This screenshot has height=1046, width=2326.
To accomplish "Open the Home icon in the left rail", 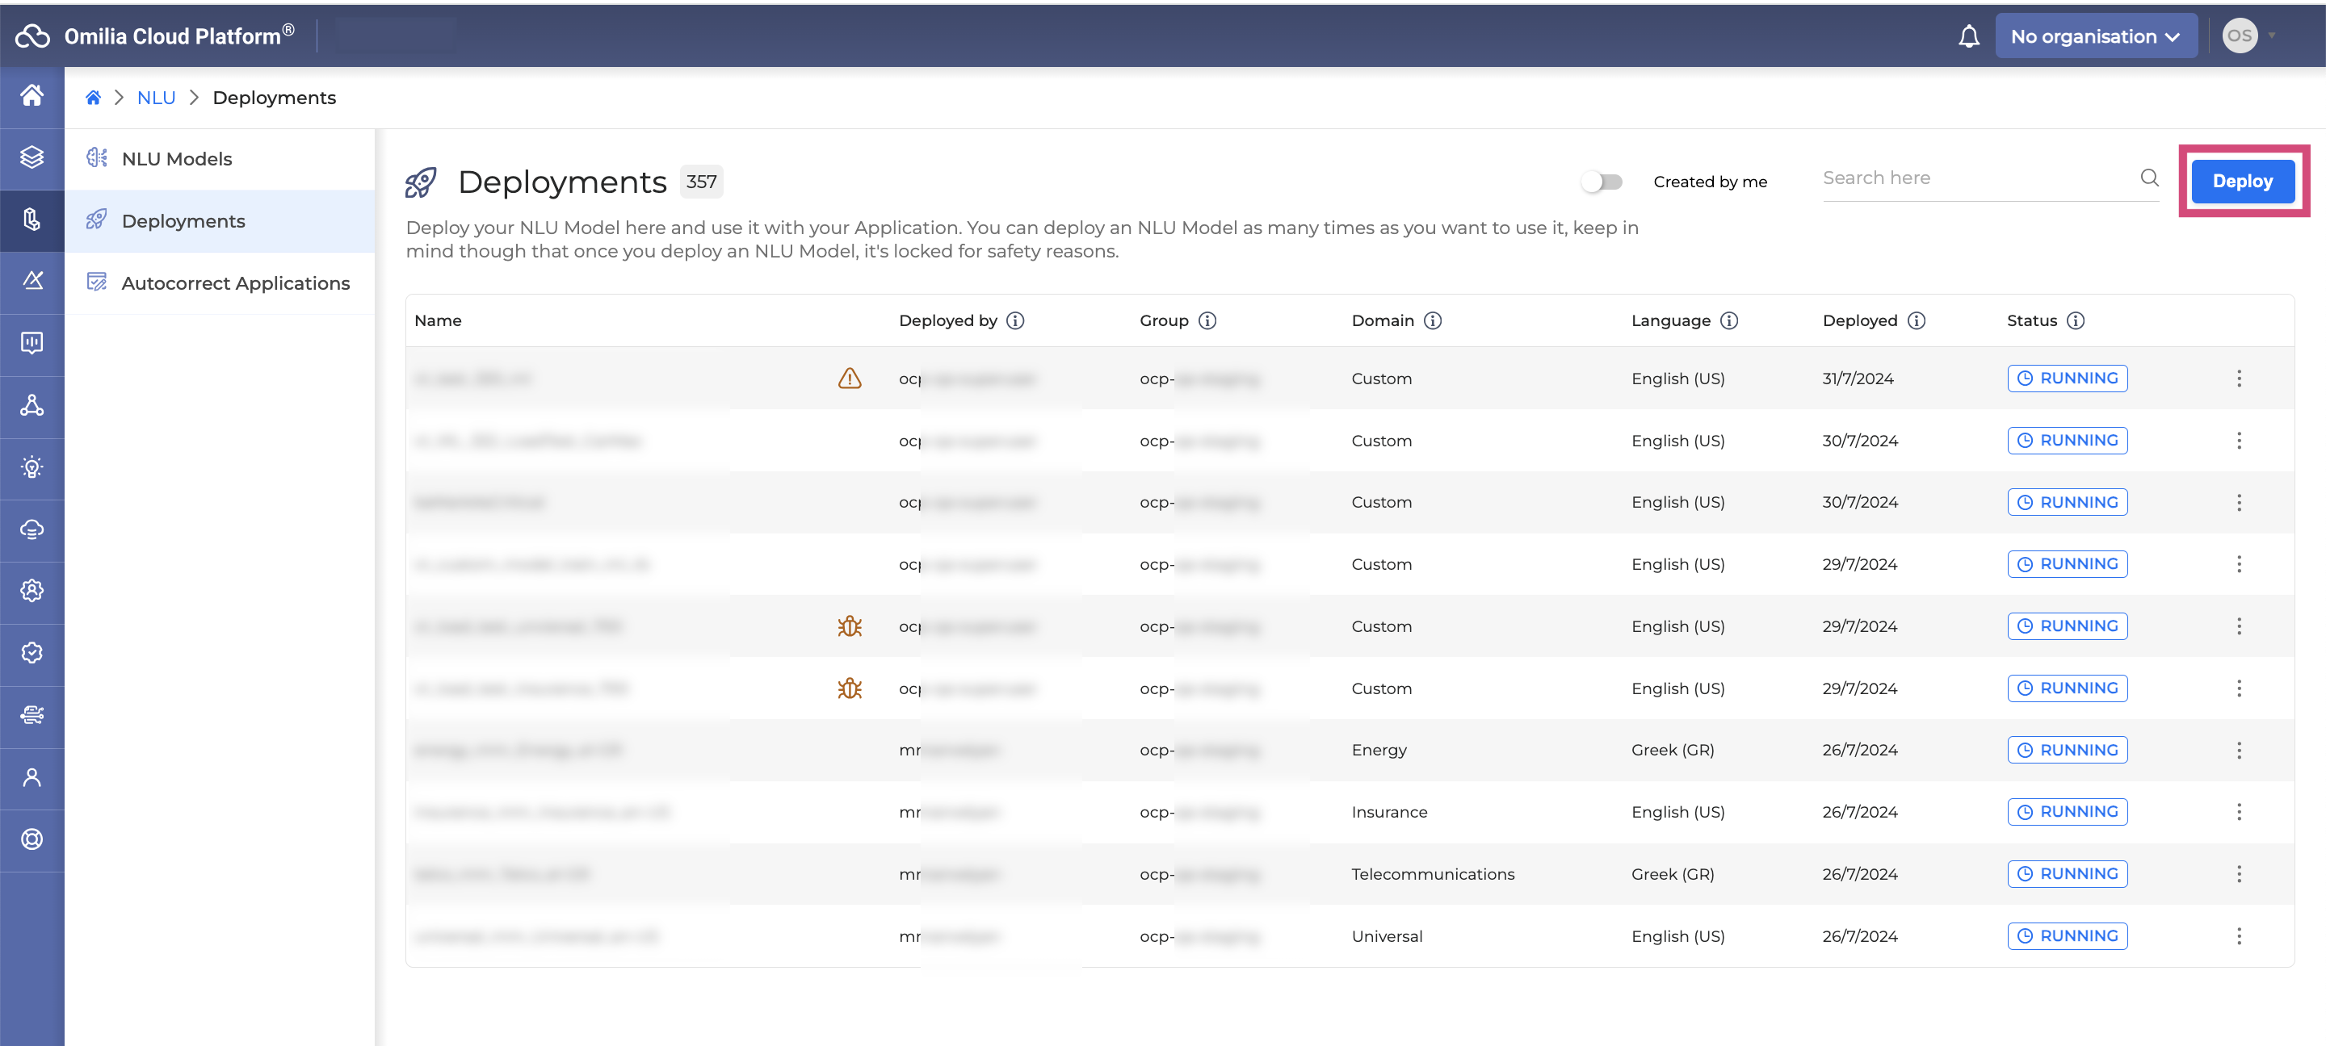I will click(x=31, y=96).
